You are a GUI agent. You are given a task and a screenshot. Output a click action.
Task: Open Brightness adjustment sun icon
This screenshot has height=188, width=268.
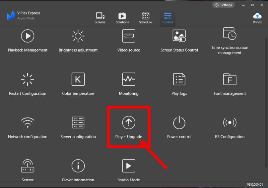pyautogui.click(x=78, y=36)
